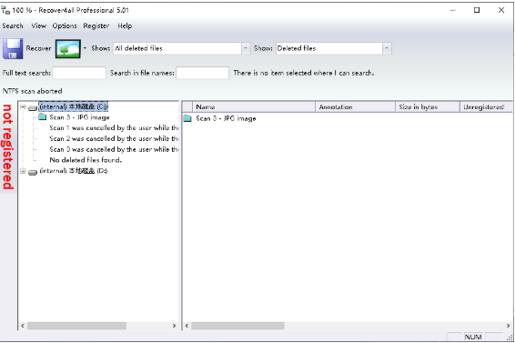Click the C: drive icon in the tree
Screen dimensions: 515x343
coord(33,107)
